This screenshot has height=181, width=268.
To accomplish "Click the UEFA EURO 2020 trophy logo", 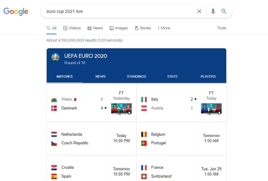I will click(x=55, y=57).
